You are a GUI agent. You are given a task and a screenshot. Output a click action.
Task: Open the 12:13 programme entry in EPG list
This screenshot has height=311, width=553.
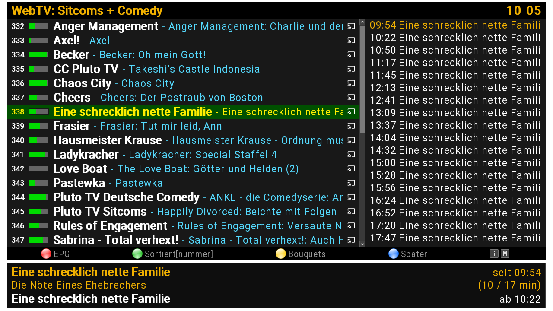pos(455,88)
